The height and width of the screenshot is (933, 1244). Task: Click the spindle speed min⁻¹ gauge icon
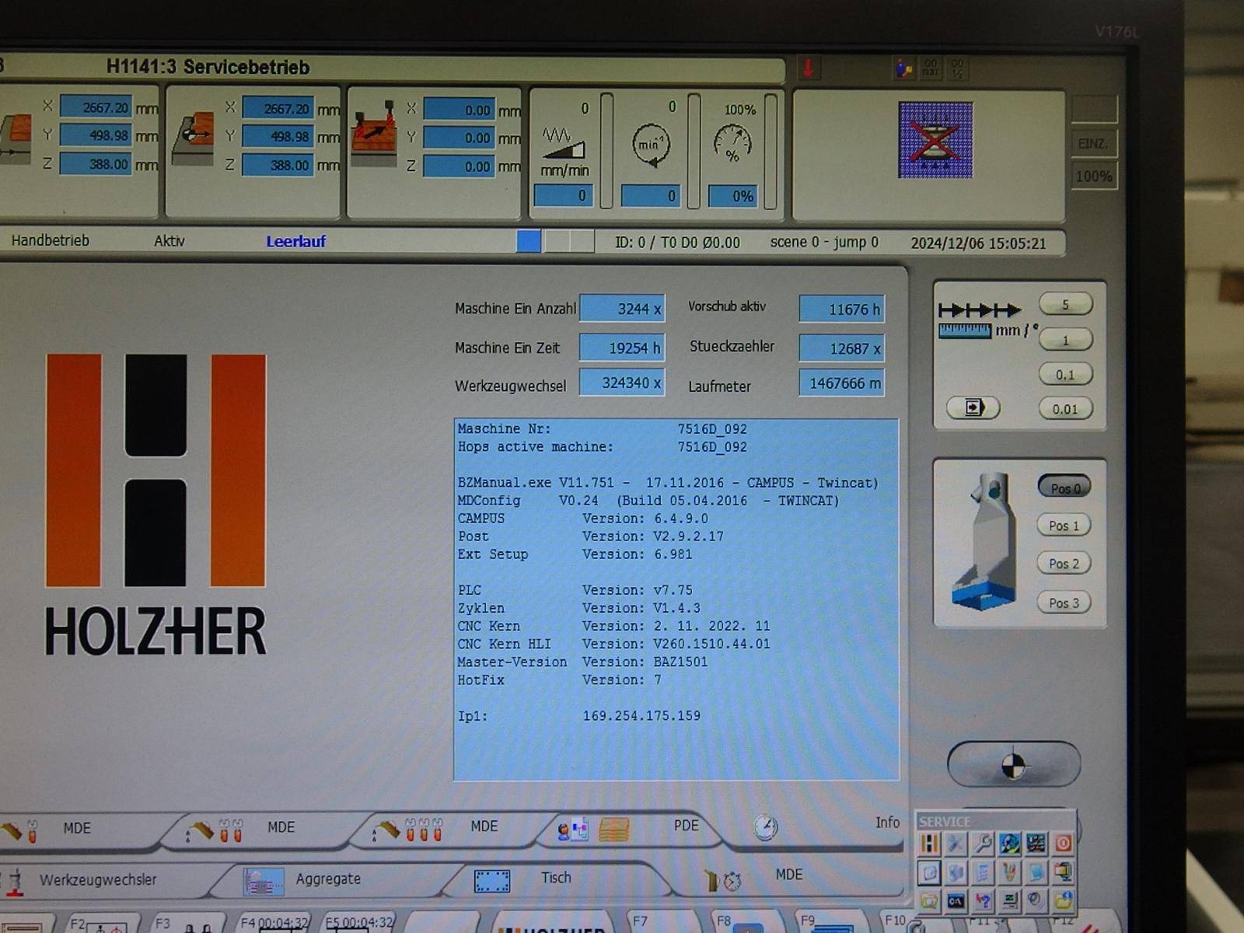651,145
